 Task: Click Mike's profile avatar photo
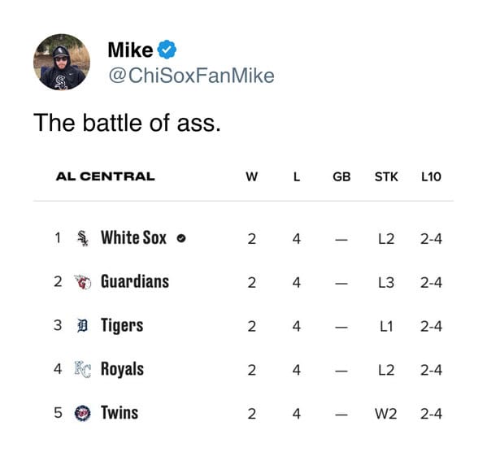(x=62, y=62)
